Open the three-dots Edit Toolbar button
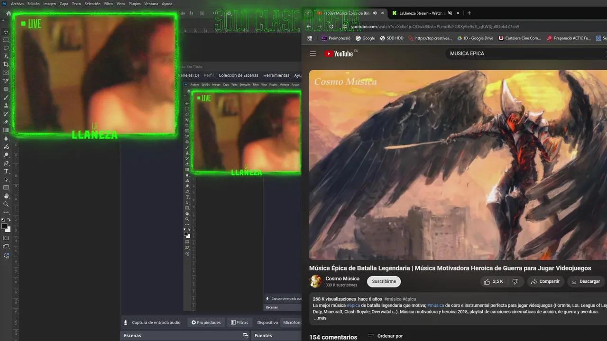 (x=6, y=213)
